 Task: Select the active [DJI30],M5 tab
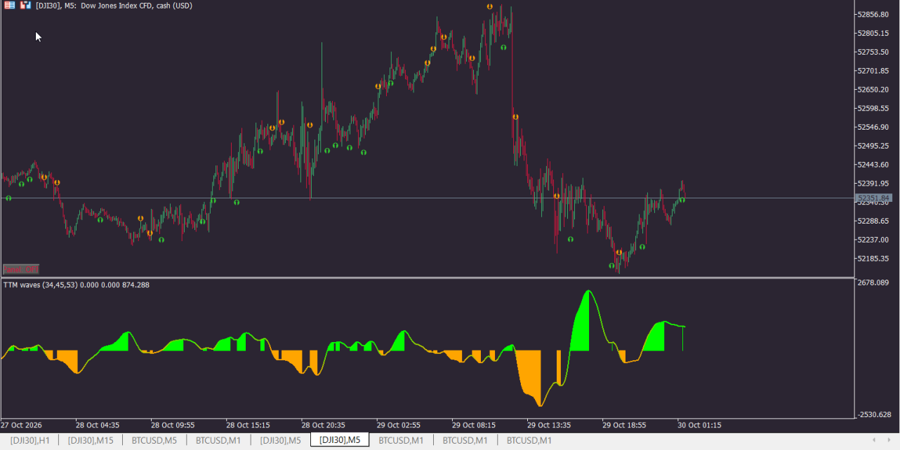point(340,440)
